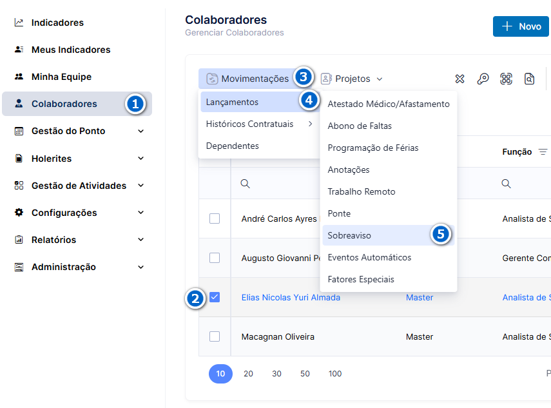Click the Colaboradores person icon in sidebar
The width and height of the screenshot is (551, 408).
19,104
